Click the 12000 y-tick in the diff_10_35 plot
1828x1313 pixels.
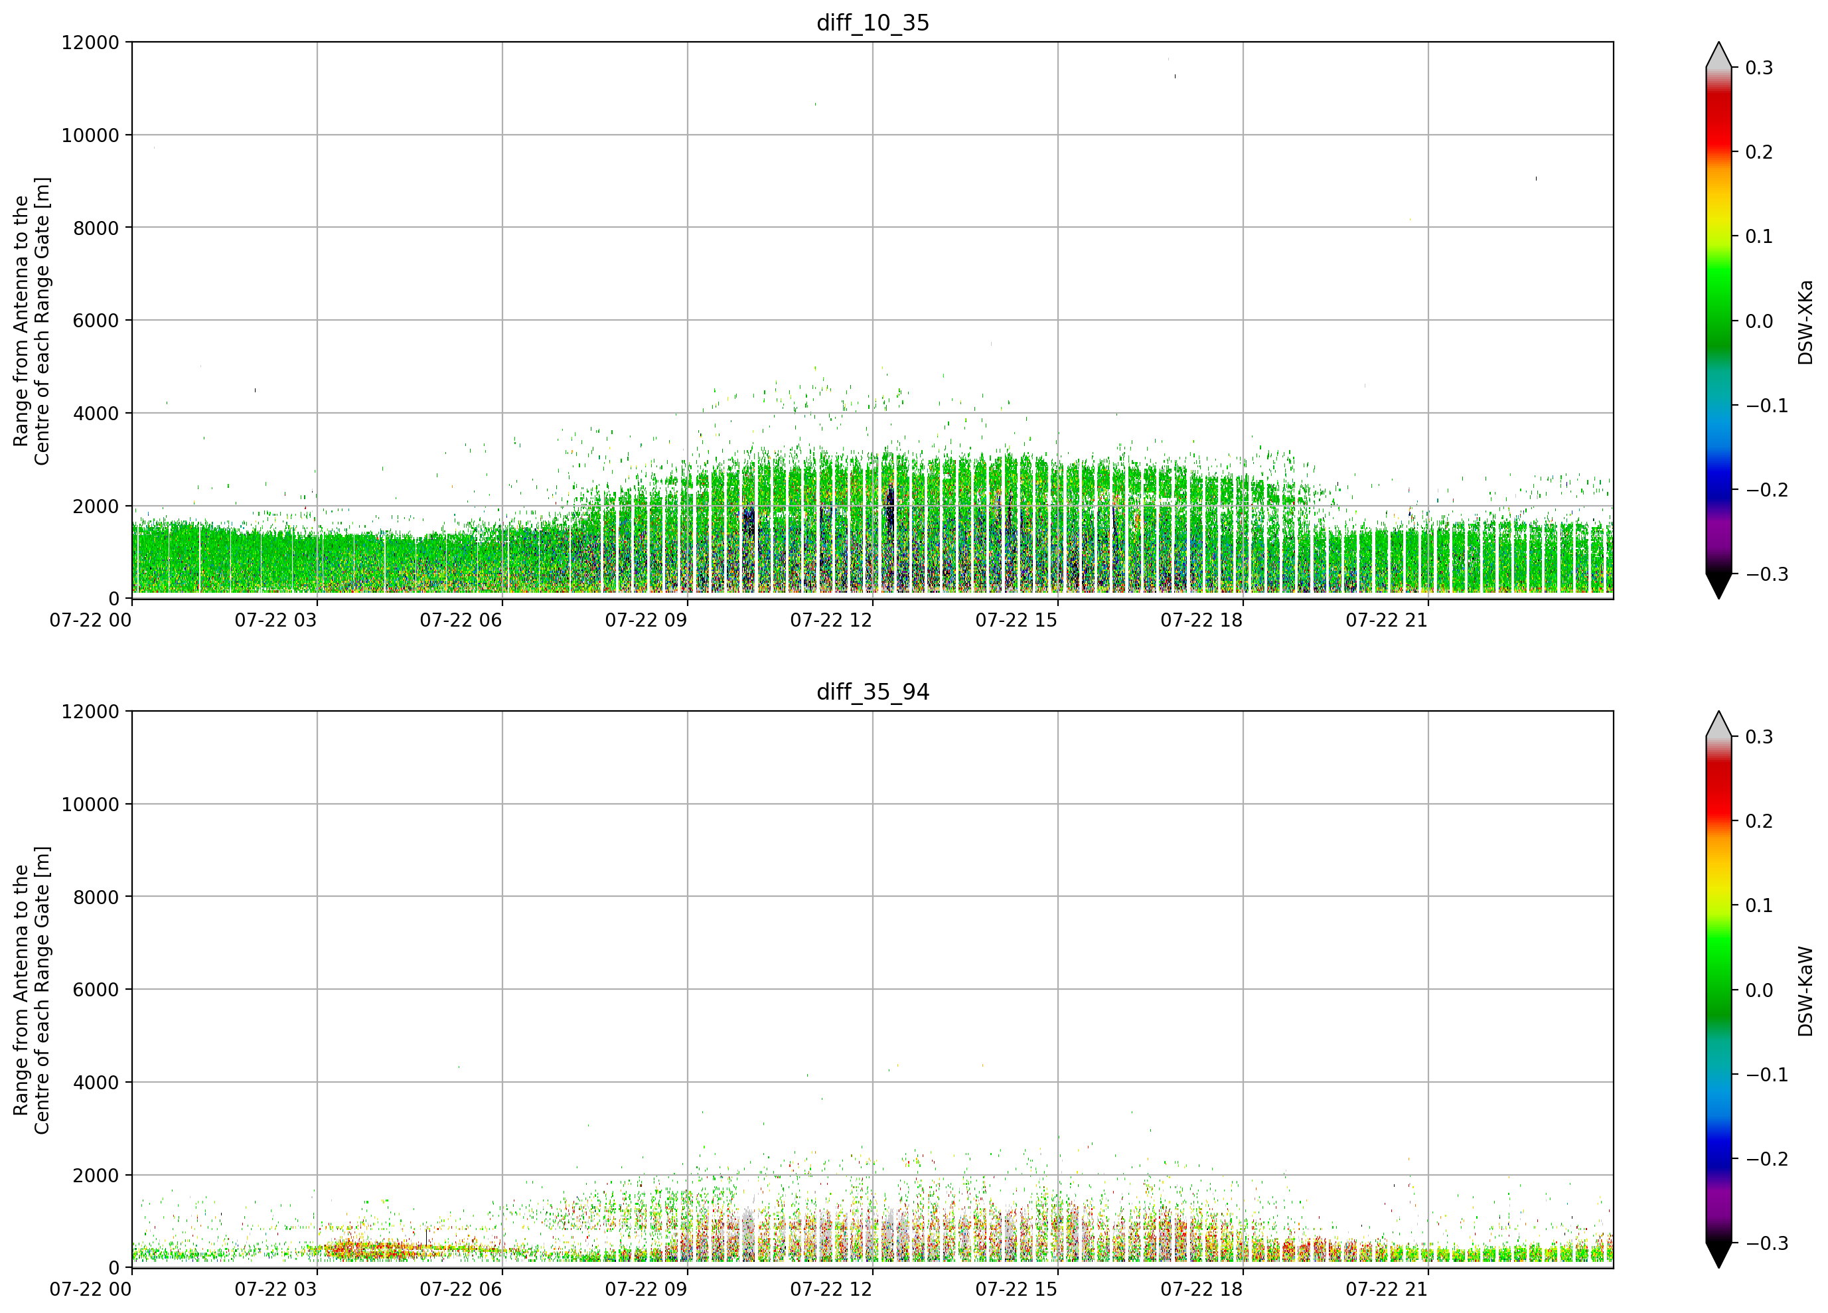click(x=90, y=42)
